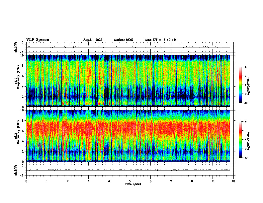
Task: Click the time axis tick label '4'
Action: (x=109, y=181)
